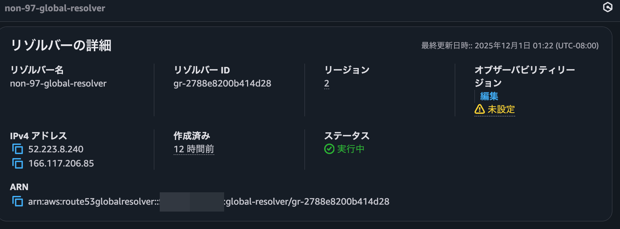Screen dimensions: 620x229
Task: Click the green running status checkmark
Action: pyautogui.click(x=329, y=149)
